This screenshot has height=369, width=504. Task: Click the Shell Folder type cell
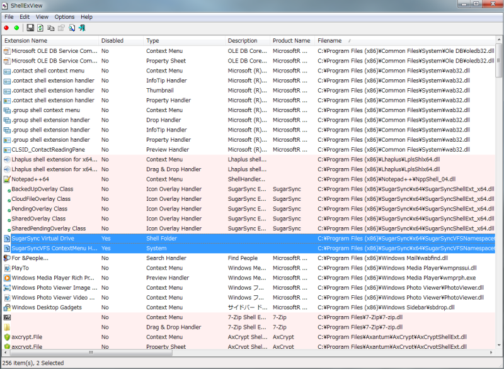161,238
